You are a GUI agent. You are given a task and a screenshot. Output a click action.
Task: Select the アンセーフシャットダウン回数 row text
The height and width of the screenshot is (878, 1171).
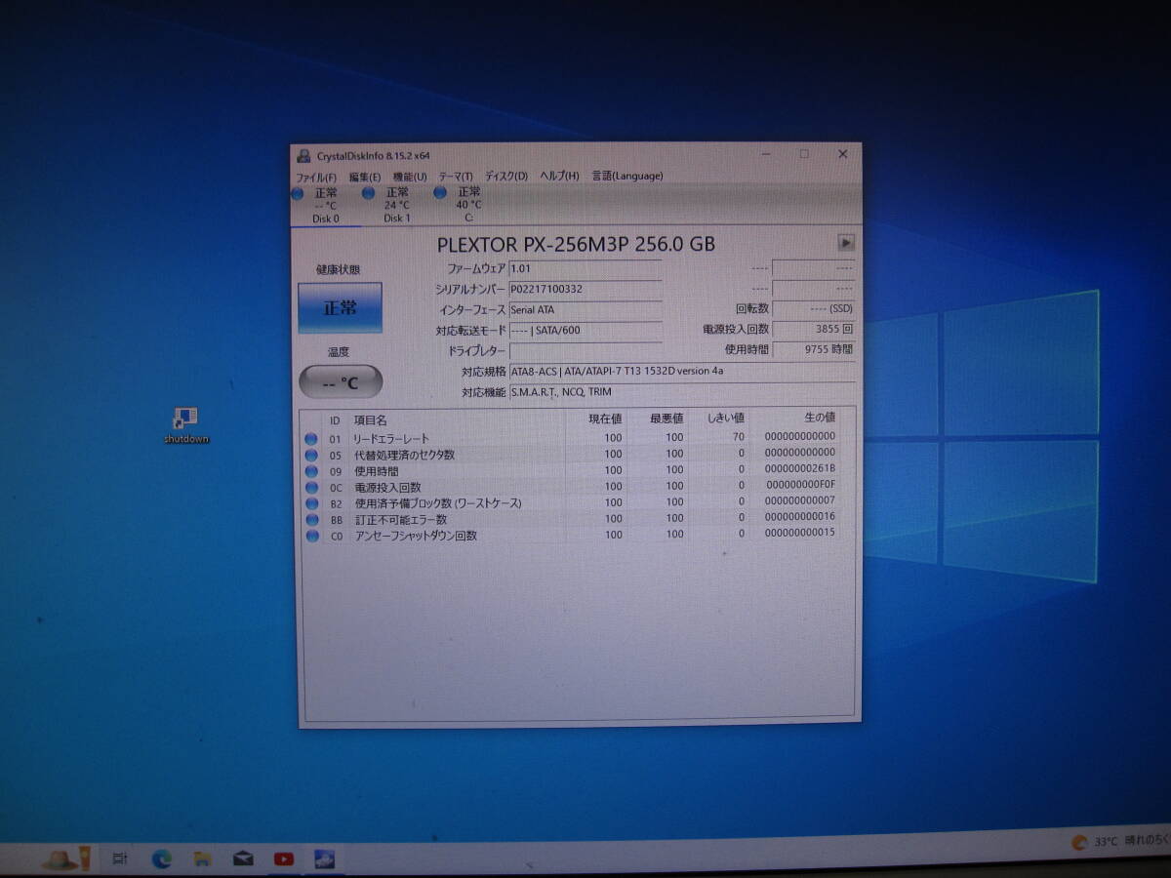point(416,536)
